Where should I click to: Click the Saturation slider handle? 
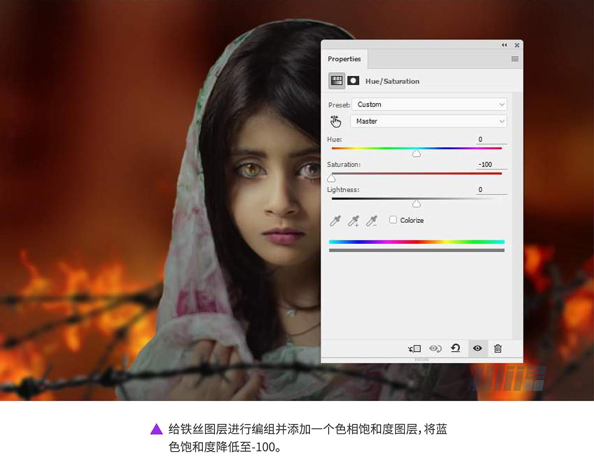331,178
